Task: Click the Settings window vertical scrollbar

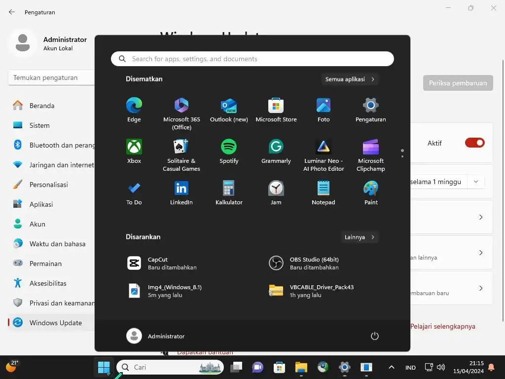Action: click(503, 190)
